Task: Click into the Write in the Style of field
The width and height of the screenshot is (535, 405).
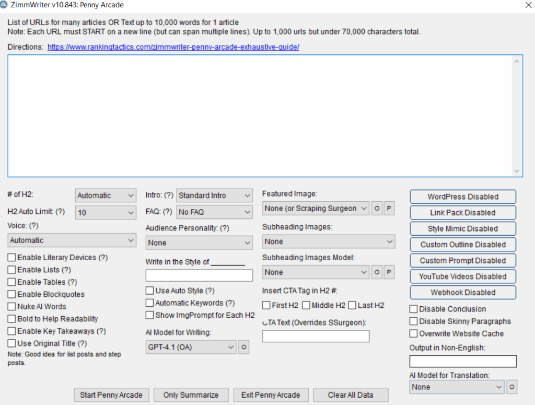Action: pos(199,275)
